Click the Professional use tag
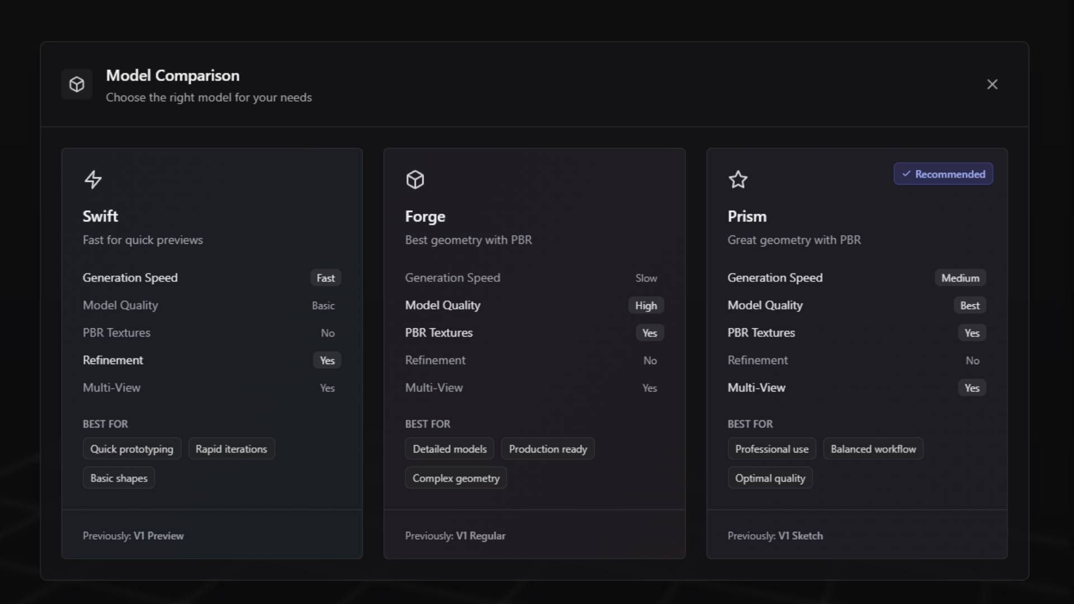 (x=772, y=449)
